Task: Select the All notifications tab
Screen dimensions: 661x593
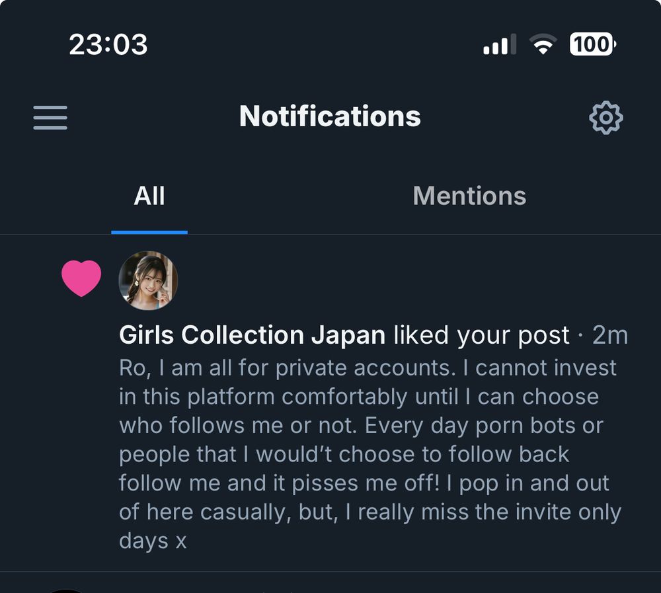Action: (149, 195)
